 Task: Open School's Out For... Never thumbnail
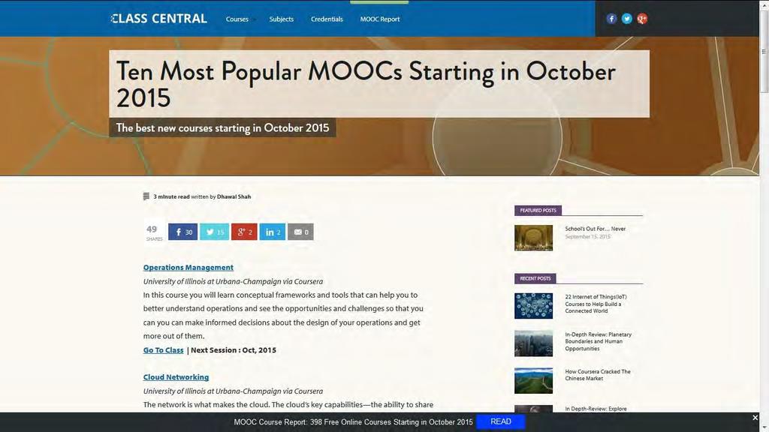(x=534, y=238)
